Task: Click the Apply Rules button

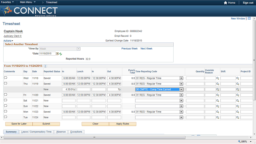Action: [x=123, y=124]
